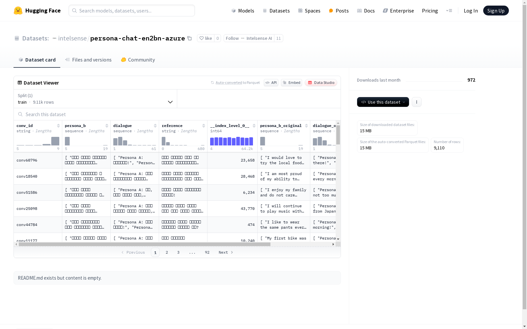Open the additional navigation menu icon
The width and height of the screenshot is (527, 329).
[449, 11]
